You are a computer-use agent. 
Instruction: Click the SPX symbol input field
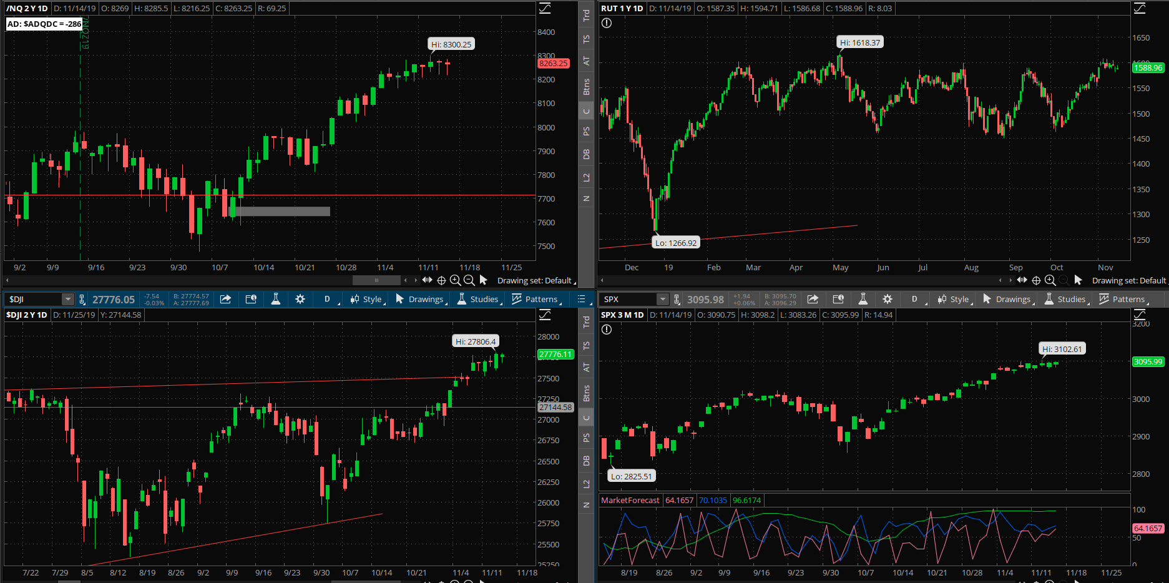tap(629, 300)
